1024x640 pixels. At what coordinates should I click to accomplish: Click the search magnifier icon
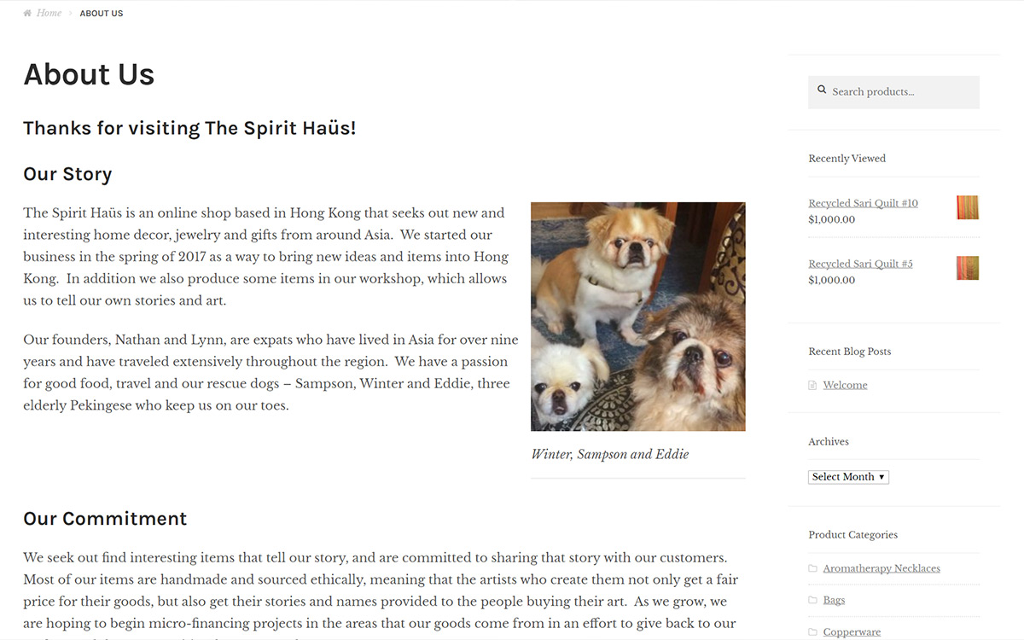tap(822, 90)
